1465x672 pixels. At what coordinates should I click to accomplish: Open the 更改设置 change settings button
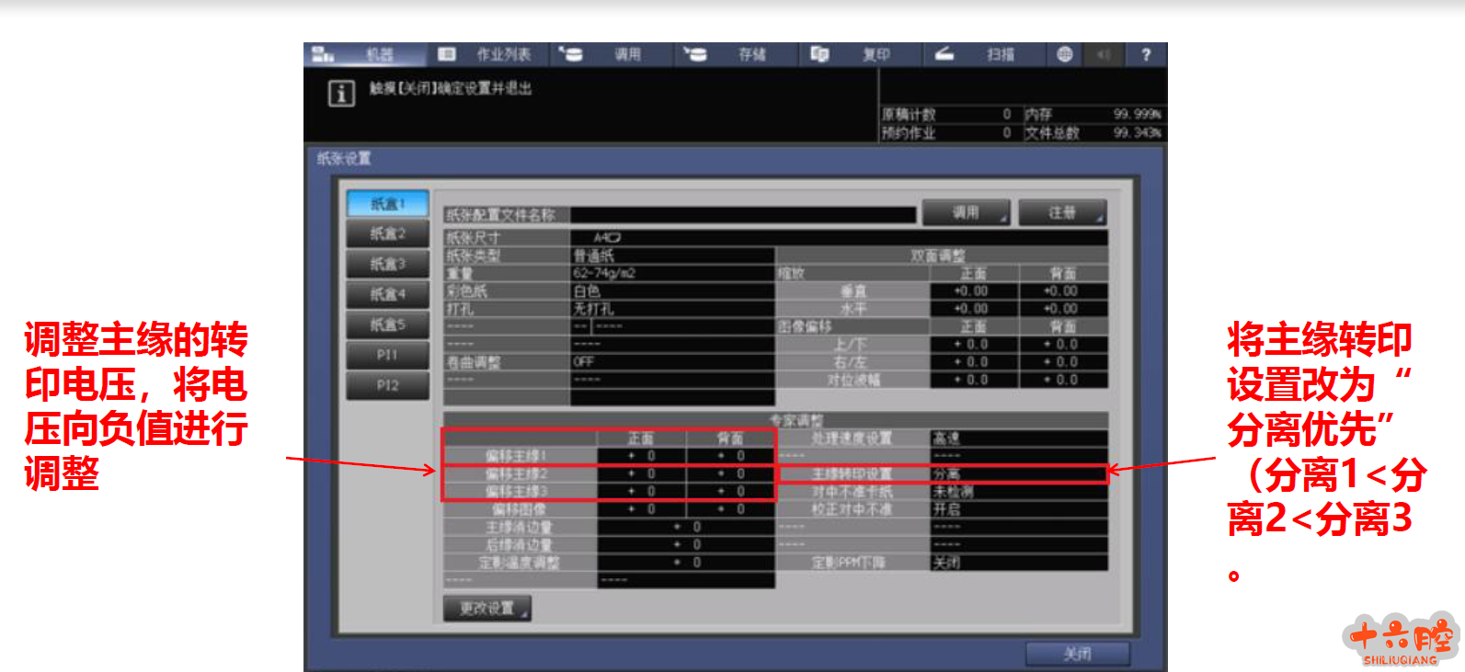pos(487,608)
